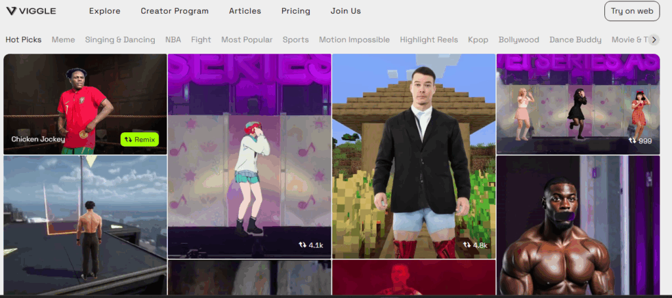The height and width of the screenshot is (298, 672).
Task: Click the remix count icon showing 4.8k
Action: 467,245
